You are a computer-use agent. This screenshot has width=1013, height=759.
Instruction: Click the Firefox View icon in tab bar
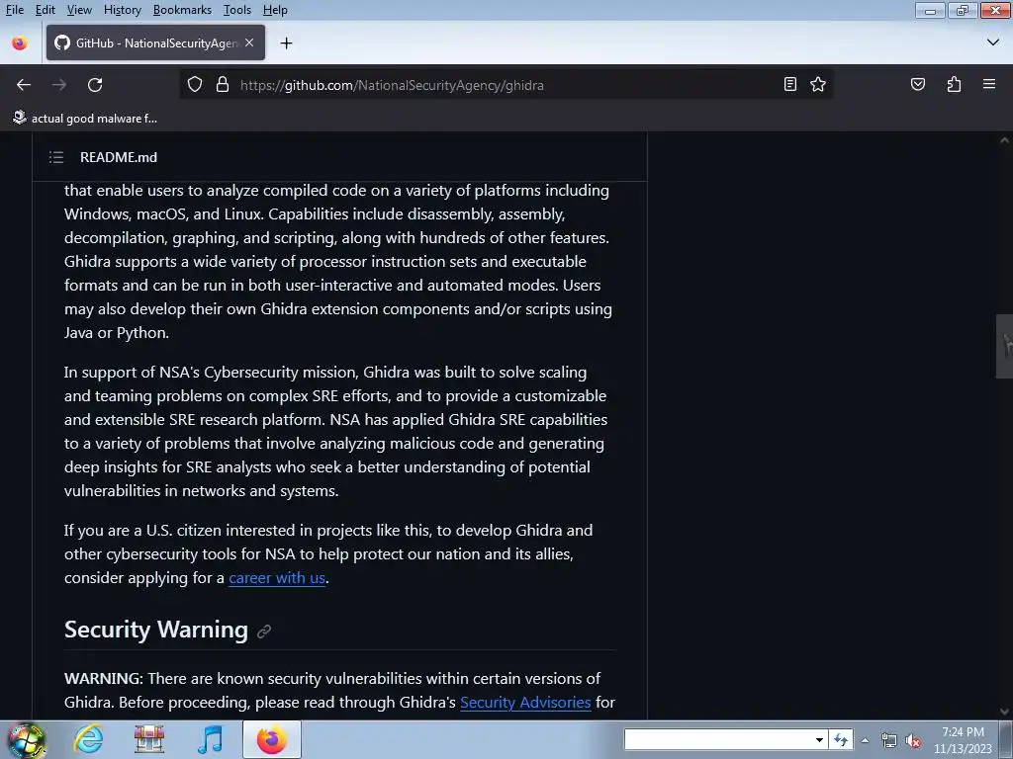pyautogui.click(x=20, y=43)
